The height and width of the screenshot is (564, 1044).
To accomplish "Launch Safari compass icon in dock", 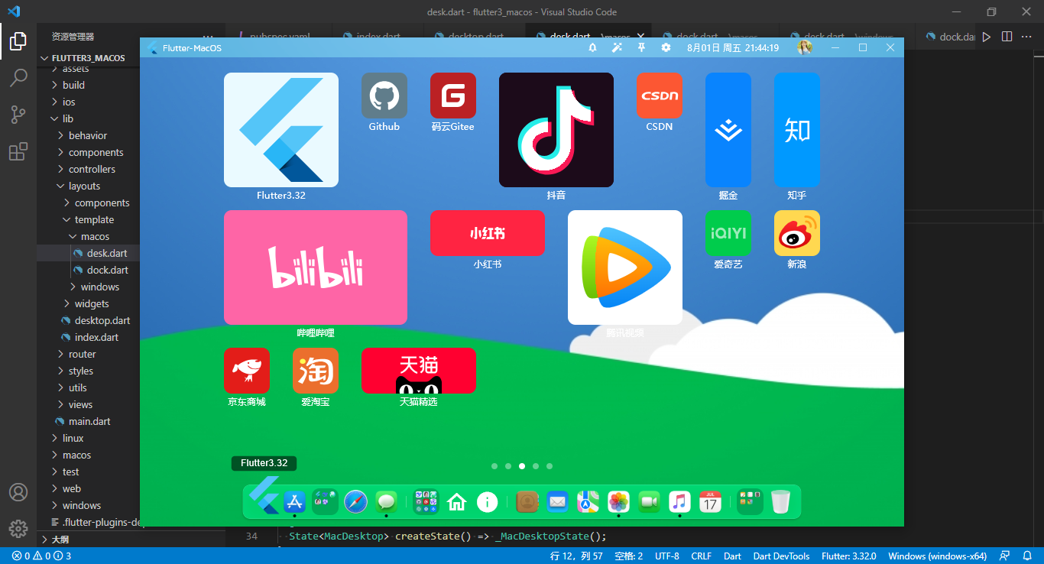I will point(356,502).
